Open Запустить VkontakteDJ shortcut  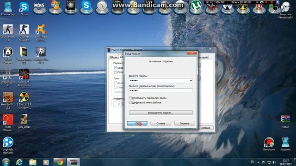pos(285,10)
